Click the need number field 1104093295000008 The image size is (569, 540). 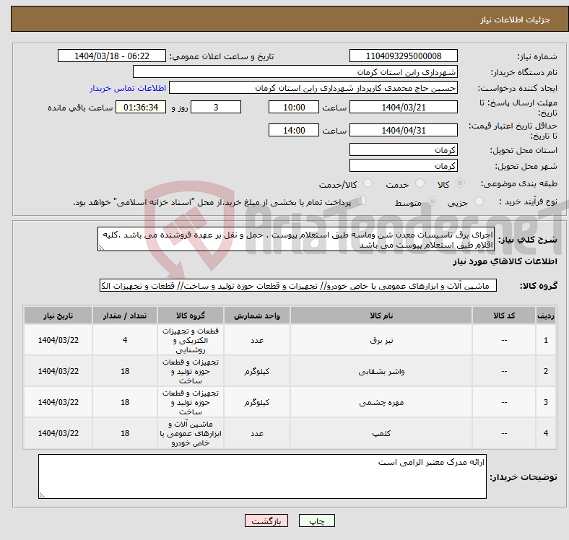(x=403, y=56)
